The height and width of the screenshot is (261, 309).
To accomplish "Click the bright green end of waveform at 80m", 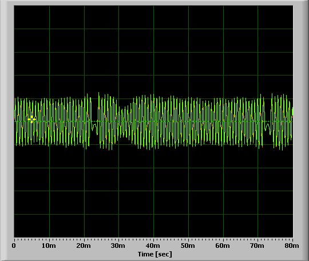I will (x=292, y=112).
